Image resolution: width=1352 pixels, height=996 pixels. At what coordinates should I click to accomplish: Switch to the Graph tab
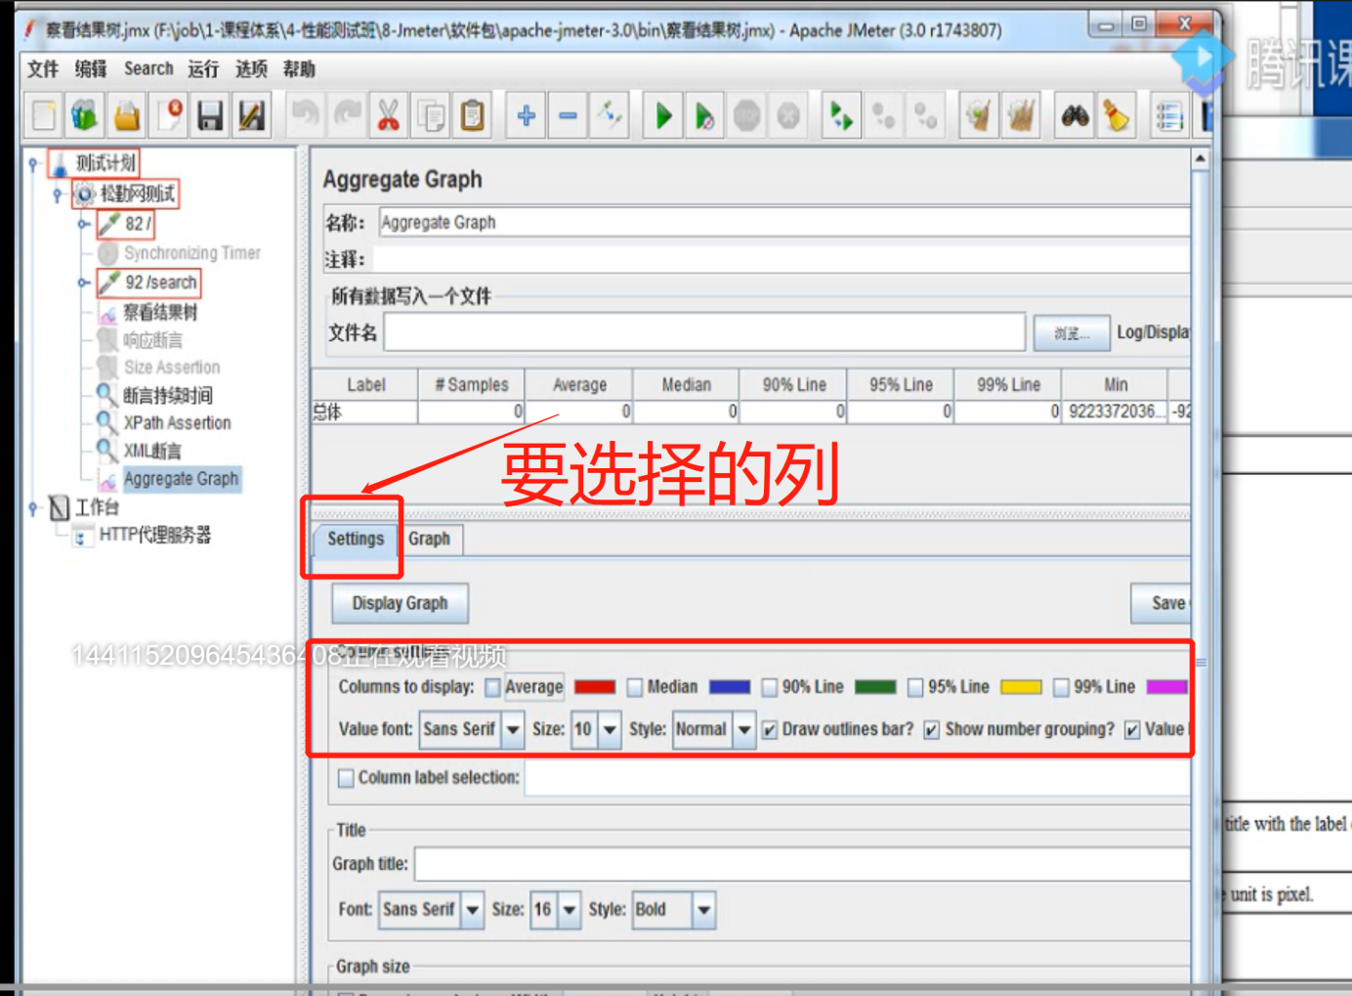point(429,539)
